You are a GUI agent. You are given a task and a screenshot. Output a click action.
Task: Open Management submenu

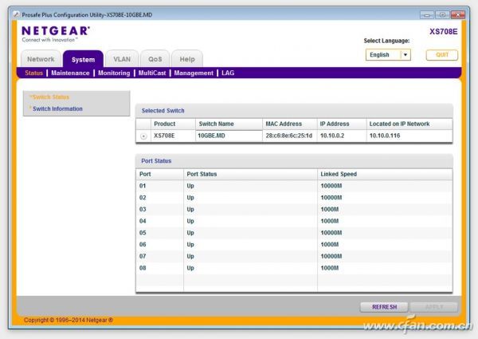194,73
